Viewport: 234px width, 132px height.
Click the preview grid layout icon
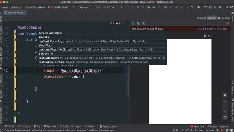138,23
